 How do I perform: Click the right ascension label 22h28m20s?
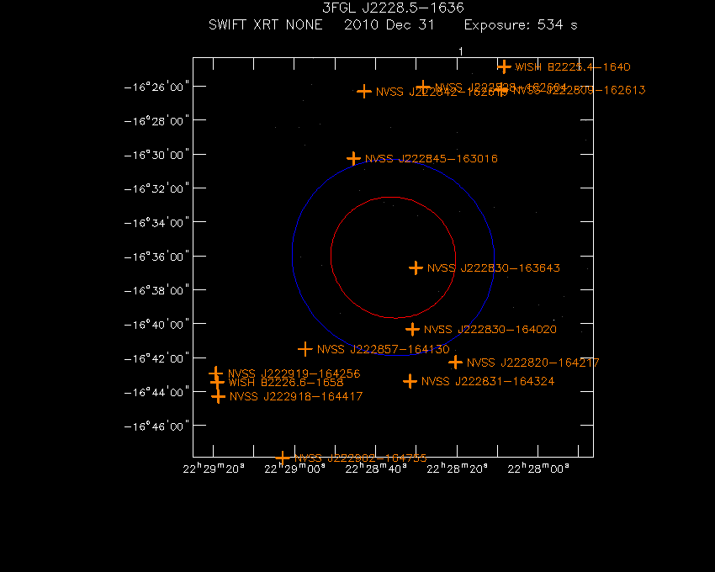pos(458,469)
